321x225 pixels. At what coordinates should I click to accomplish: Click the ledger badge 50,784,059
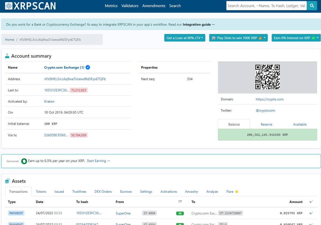[79, 135]
